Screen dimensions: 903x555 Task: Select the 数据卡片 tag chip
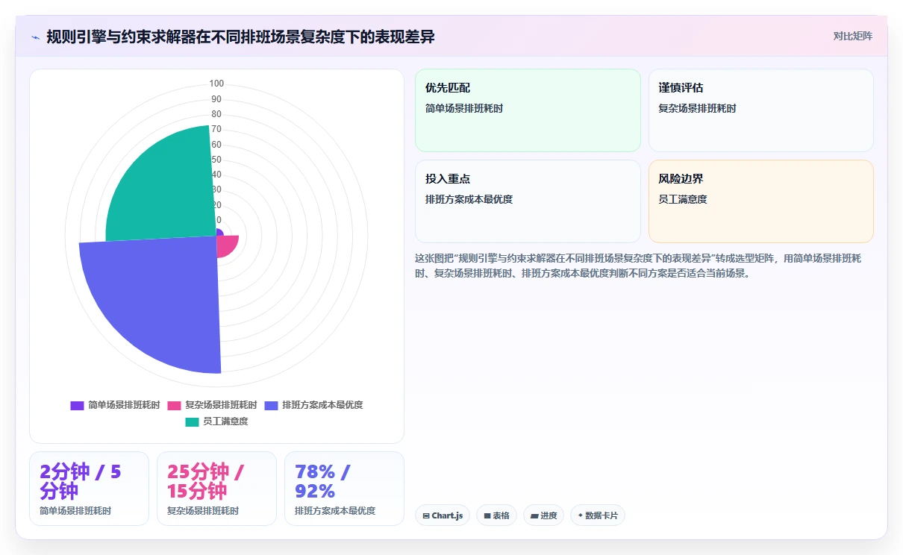[598, 515]
